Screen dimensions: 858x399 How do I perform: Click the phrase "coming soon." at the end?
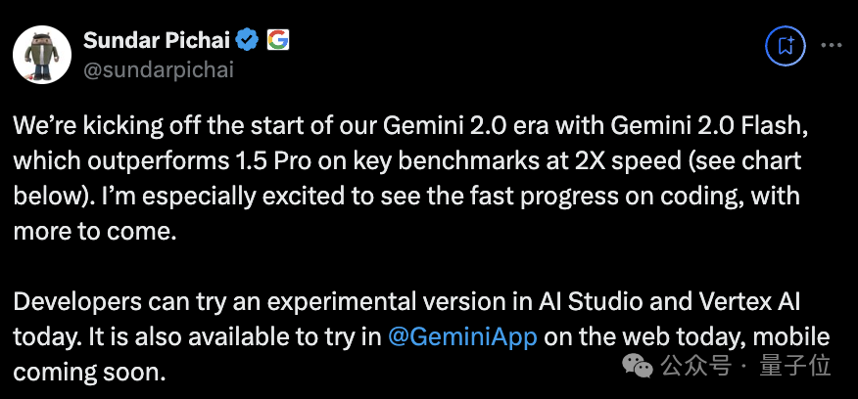tap(89, 373)
